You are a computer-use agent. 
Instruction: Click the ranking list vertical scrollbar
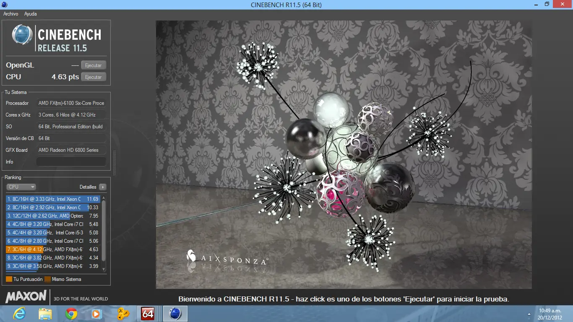[104, 233]
